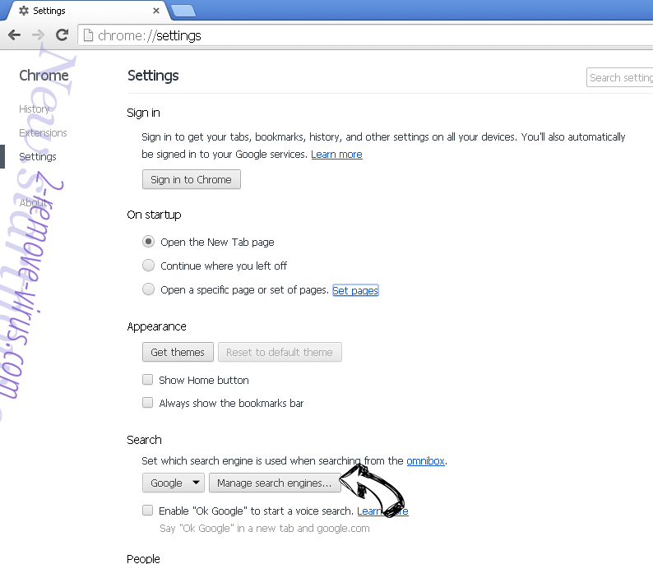The image size is (653, 564).
Task: Click the Say "Ok Google" hint text
Action: 265,529
